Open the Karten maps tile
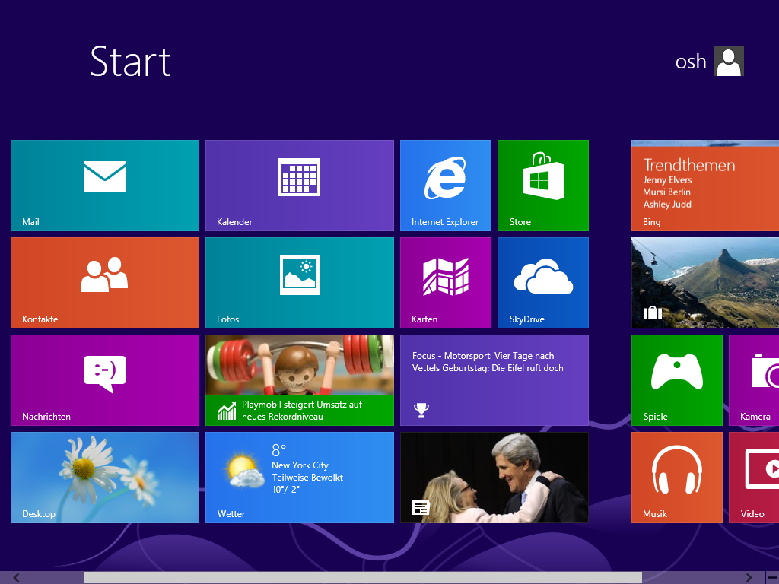This screenshot has width=779, height=584. pyautogui.click(x=446, y=282)
